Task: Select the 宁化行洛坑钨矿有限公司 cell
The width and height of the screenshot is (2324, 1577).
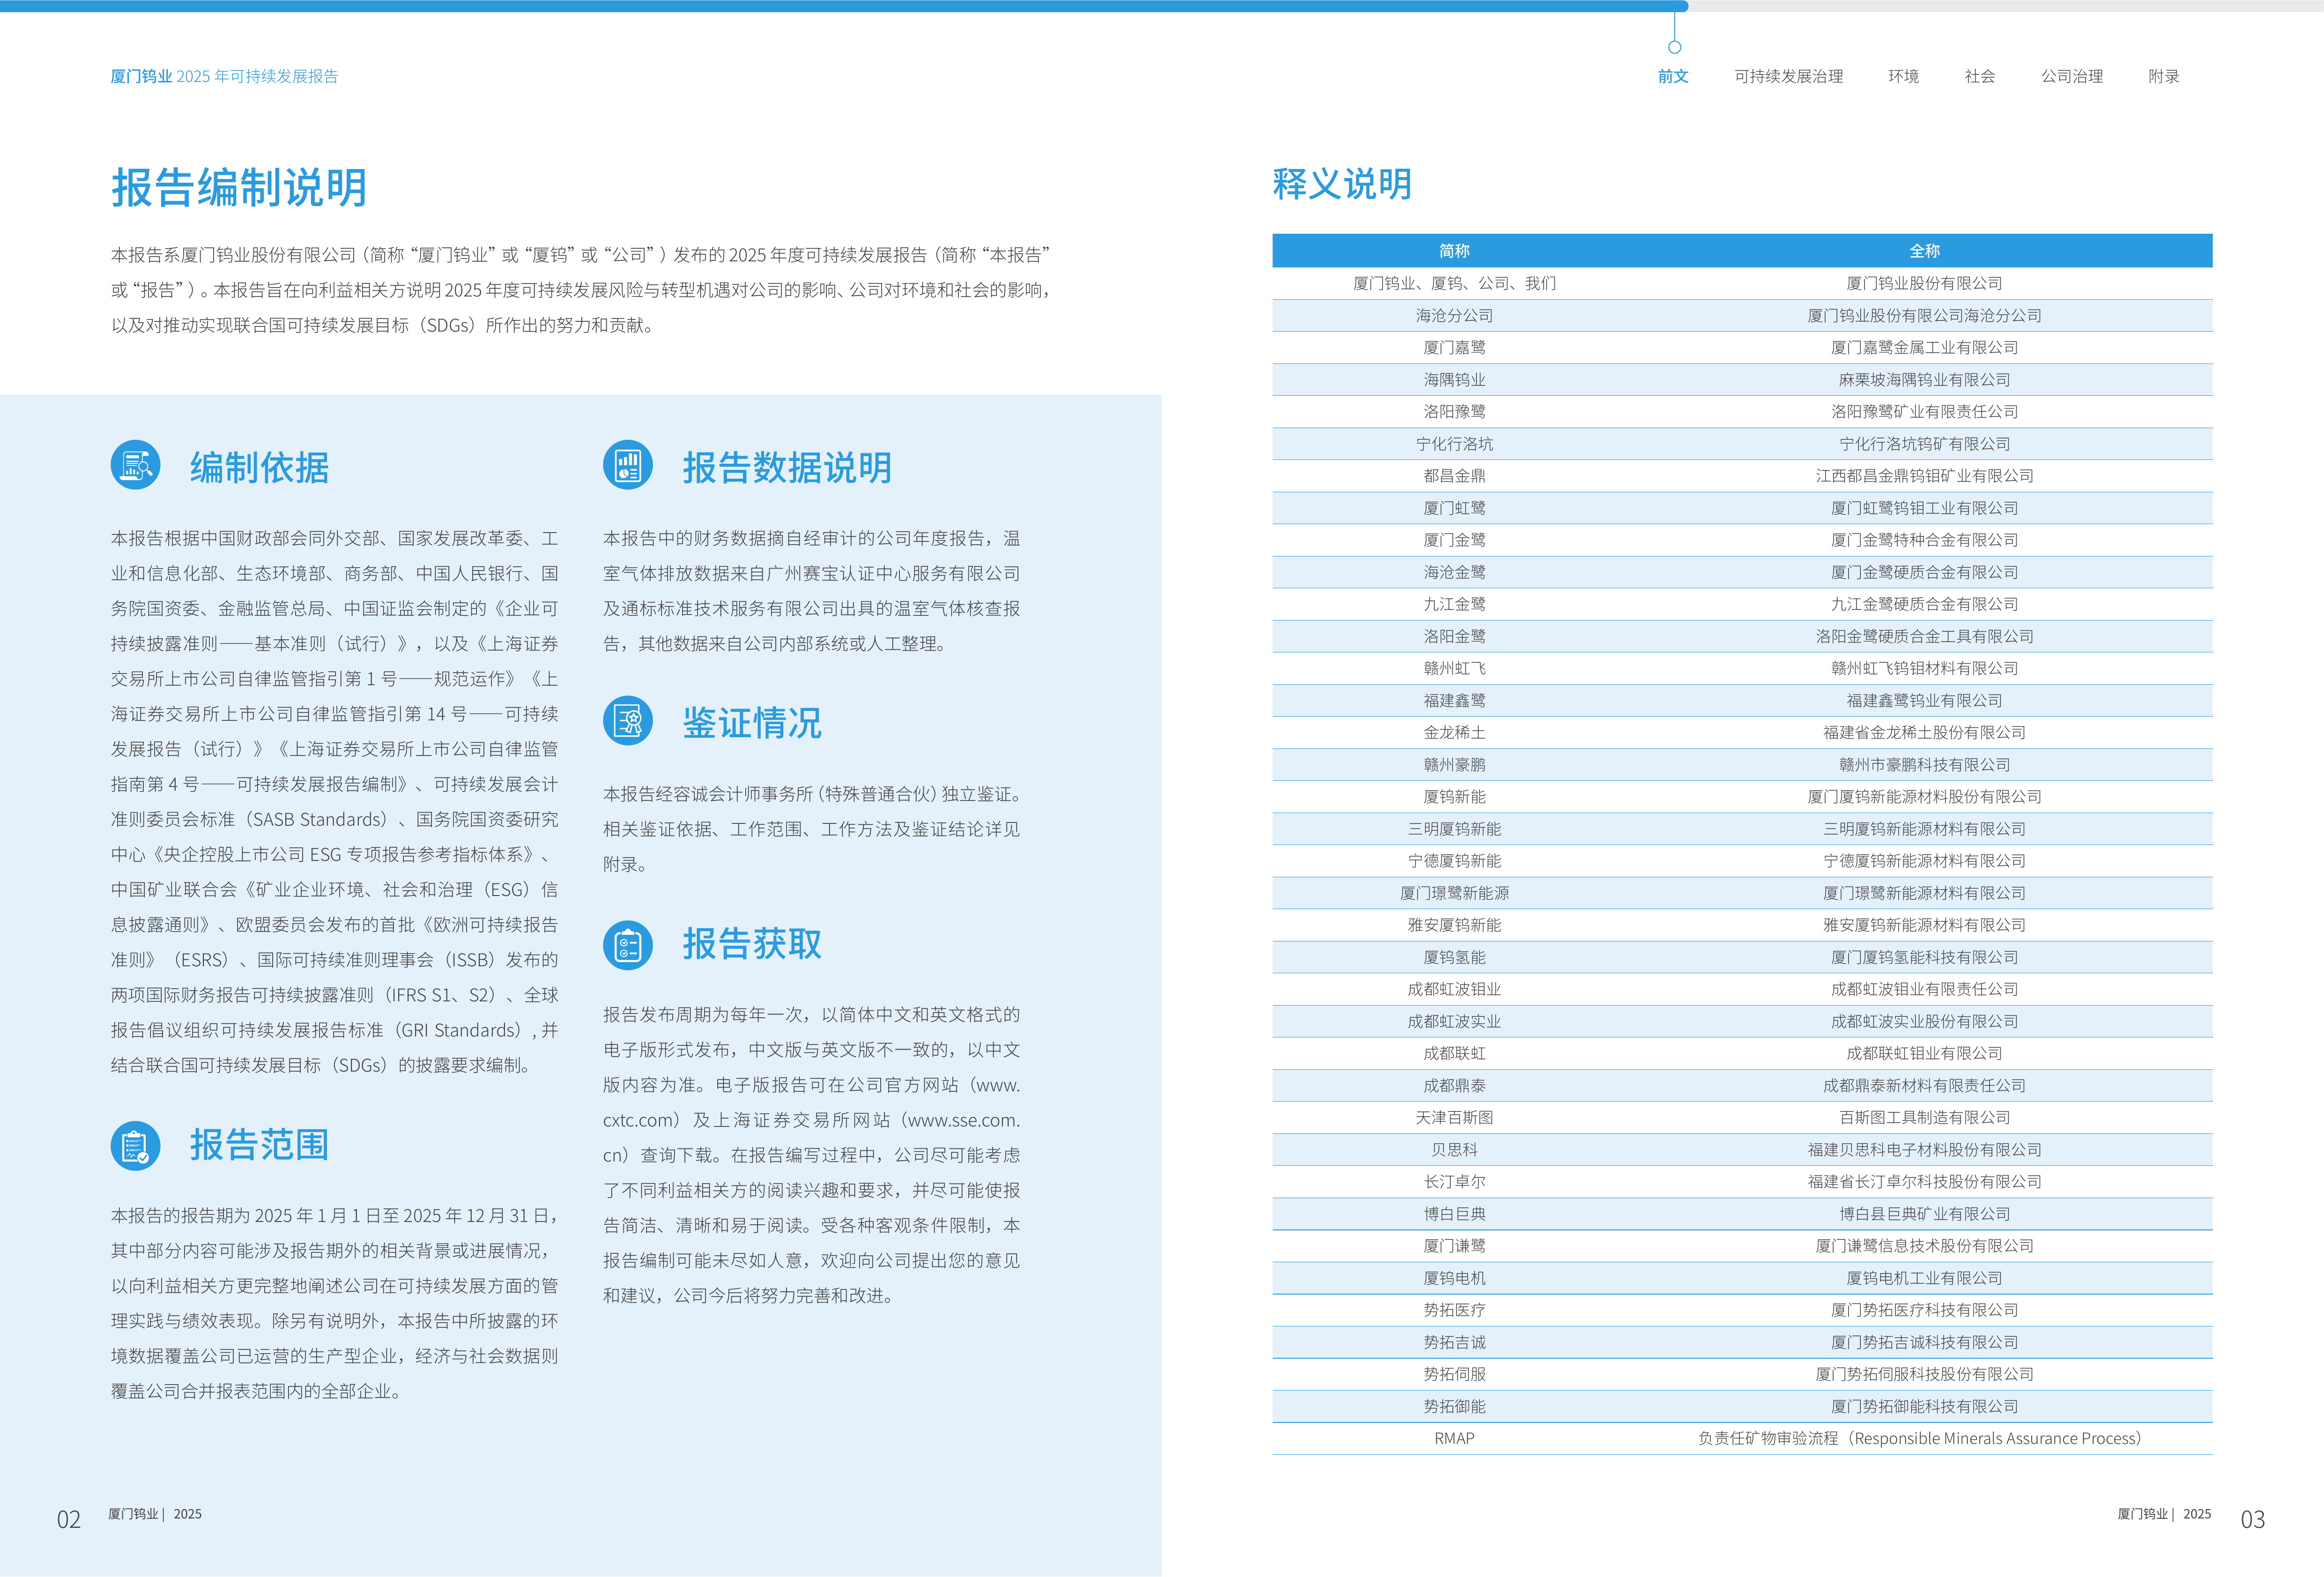Action: click(1924, 443)
